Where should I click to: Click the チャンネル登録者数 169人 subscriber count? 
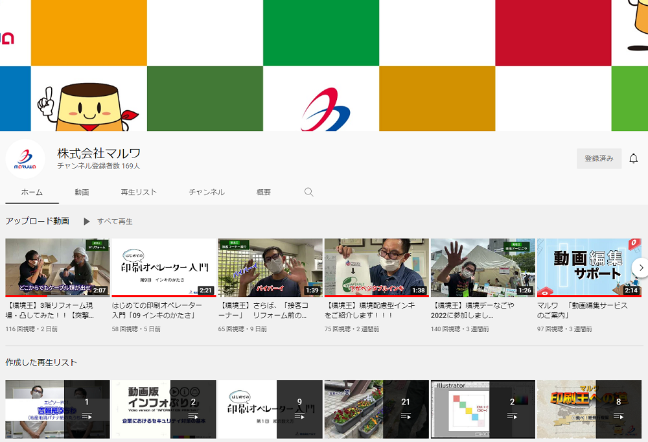point(98,166)
